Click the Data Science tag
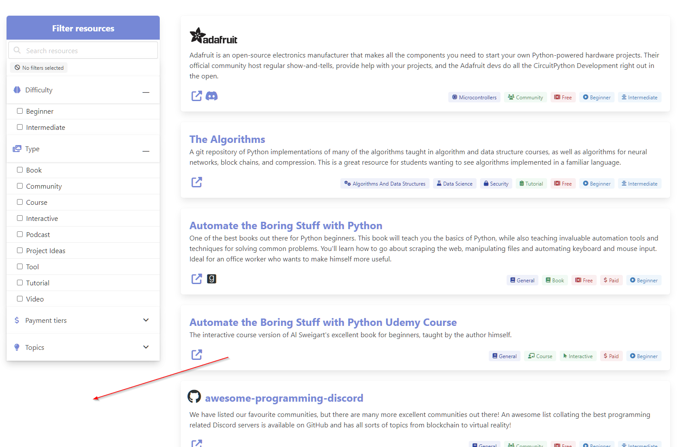Viewport: 682px width, 447px height. tap(454, 183)
